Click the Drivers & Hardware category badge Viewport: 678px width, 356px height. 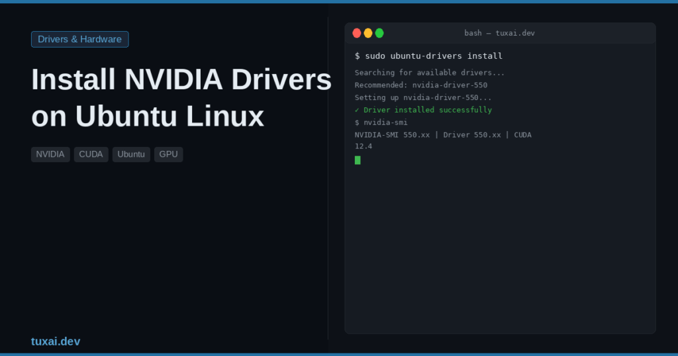point(80,39)
